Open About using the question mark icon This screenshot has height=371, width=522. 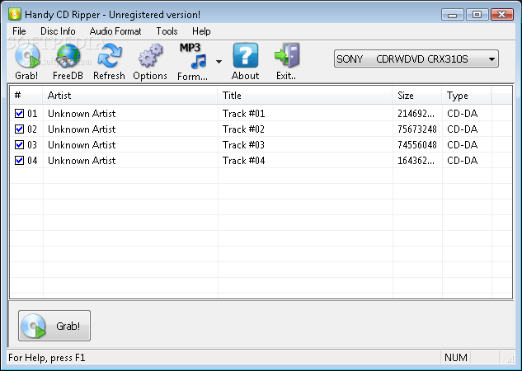tap(246, 55)
